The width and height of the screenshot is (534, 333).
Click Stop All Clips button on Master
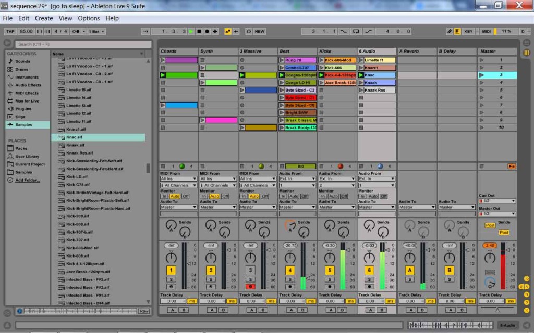coord(481,166)
